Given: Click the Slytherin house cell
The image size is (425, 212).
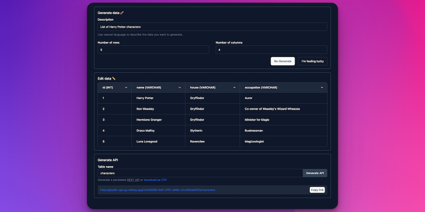Looking at the screenshot, I should pyautogui.click(x=196, y=130).
